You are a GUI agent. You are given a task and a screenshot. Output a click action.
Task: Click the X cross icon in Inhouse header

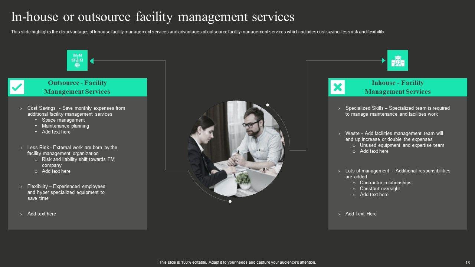click(337, 88)
